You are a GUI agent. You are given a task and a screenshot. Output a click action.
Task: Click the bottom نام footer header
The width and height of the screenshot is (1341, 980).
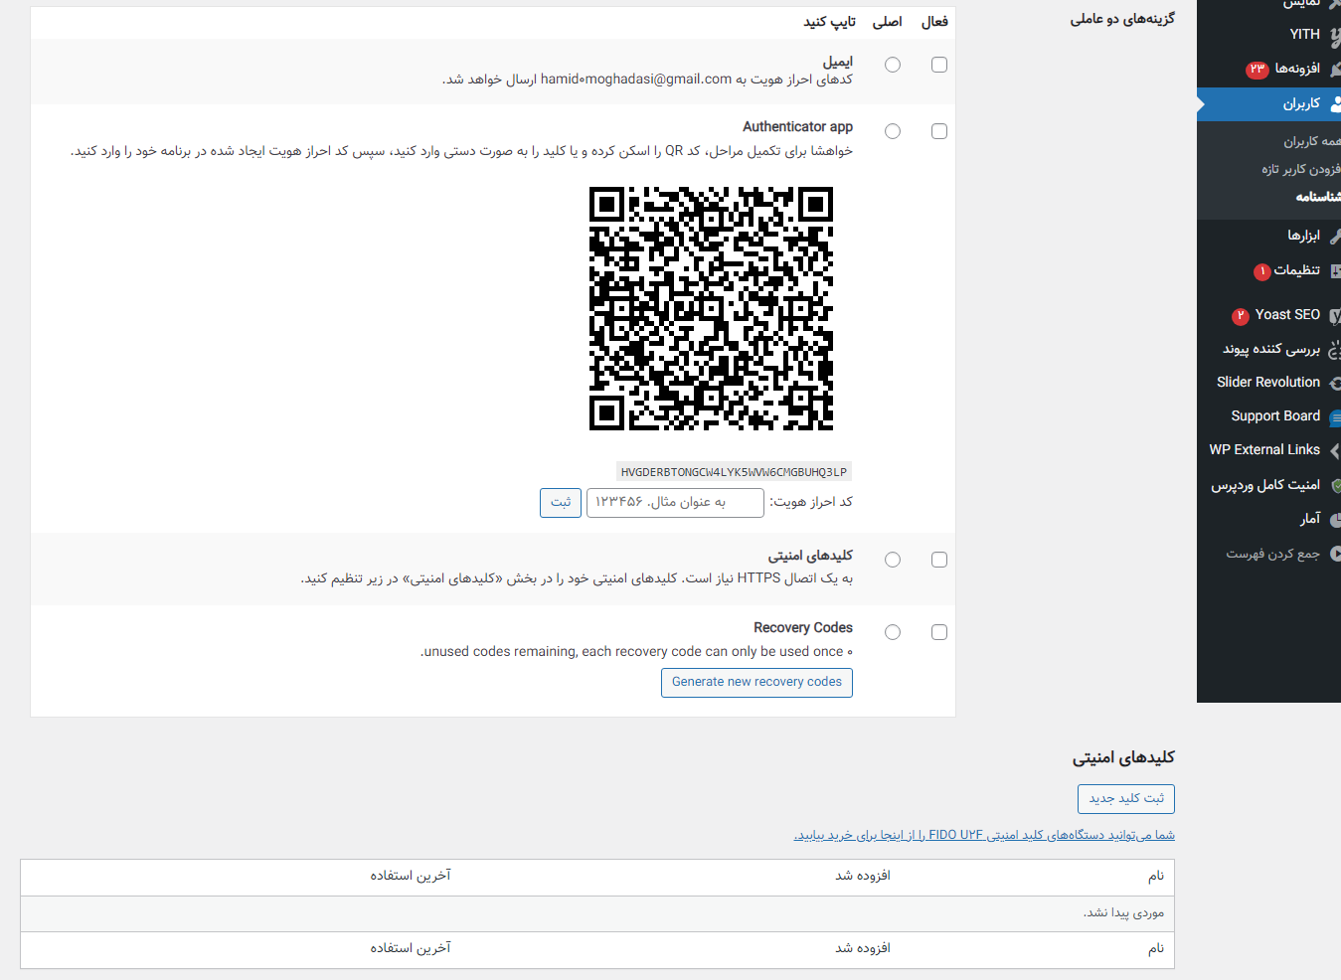point(1156,948)
